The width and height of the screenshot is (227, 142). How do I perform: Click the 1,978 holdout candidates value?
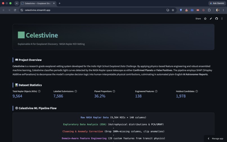181,96
